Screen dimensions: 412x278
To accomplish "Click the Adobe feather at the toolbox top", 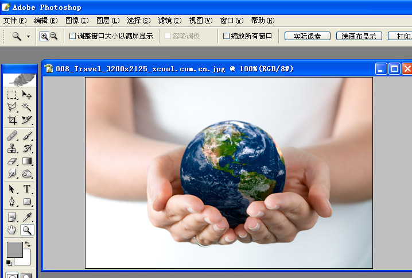I will click(20, 80).
